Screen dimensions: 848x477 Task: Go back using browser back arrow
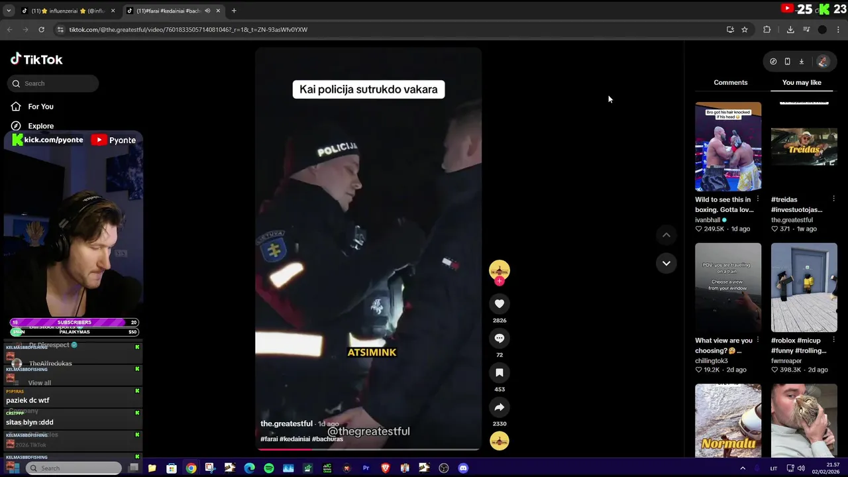coord(9,29)
